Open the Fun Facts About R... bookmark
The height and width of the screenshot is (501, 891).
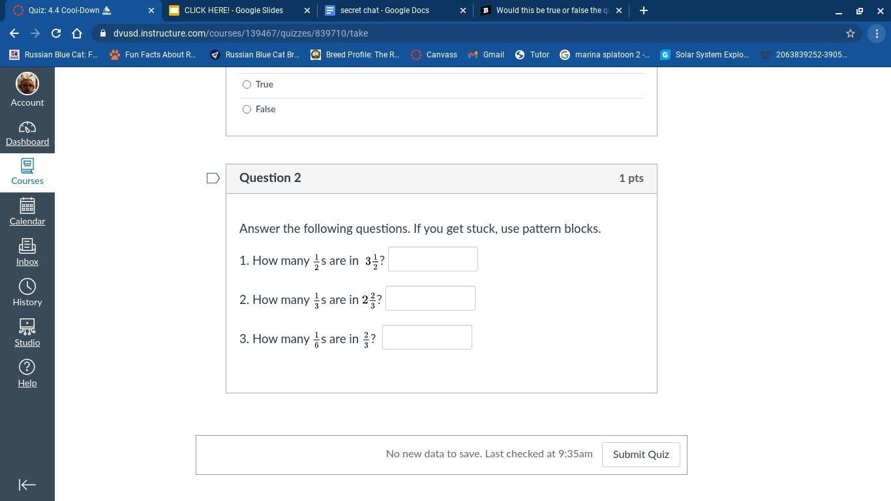[x=153, y=55]
